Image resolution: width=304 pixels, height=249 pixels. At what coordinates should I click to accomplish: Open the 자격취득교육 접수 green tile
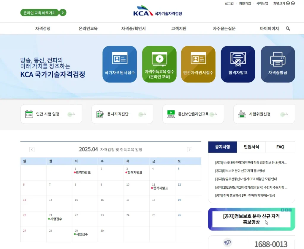159,64
